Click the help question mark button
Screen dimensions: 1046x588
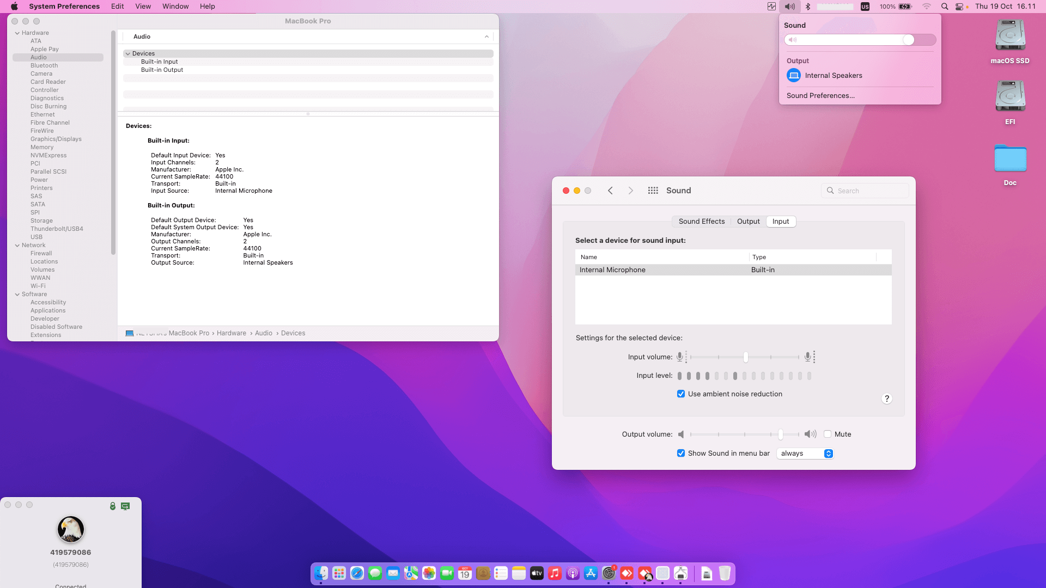pos(886,399)
